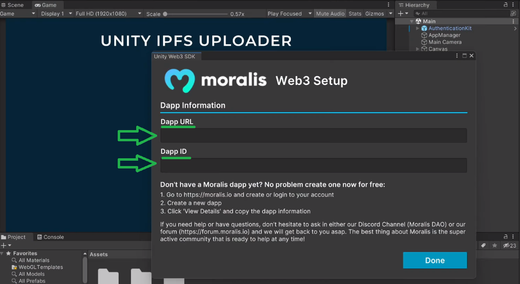Viewport: 520px width, 284px height.
Task: Select AppManager in Hierarchy
Action: coord(445,35)
